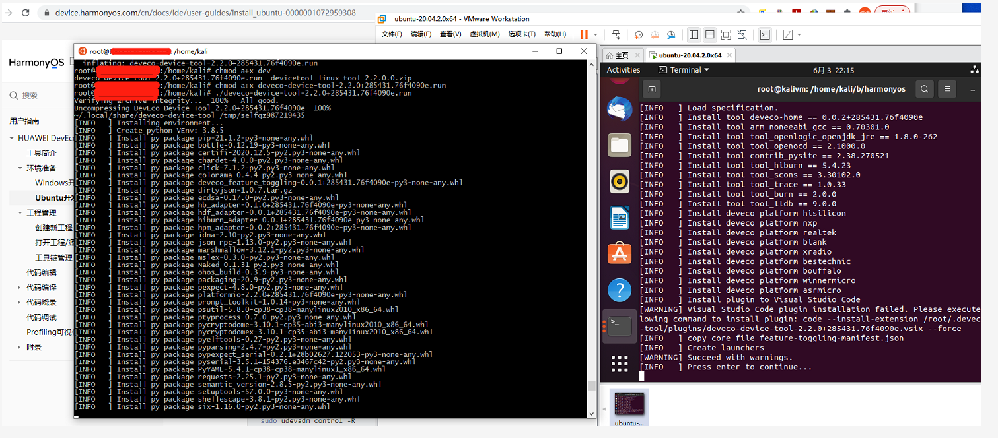Screen dimensions: 998x438
Task: Open the 代码调试 docs page
Action: [x=42, y=317]
